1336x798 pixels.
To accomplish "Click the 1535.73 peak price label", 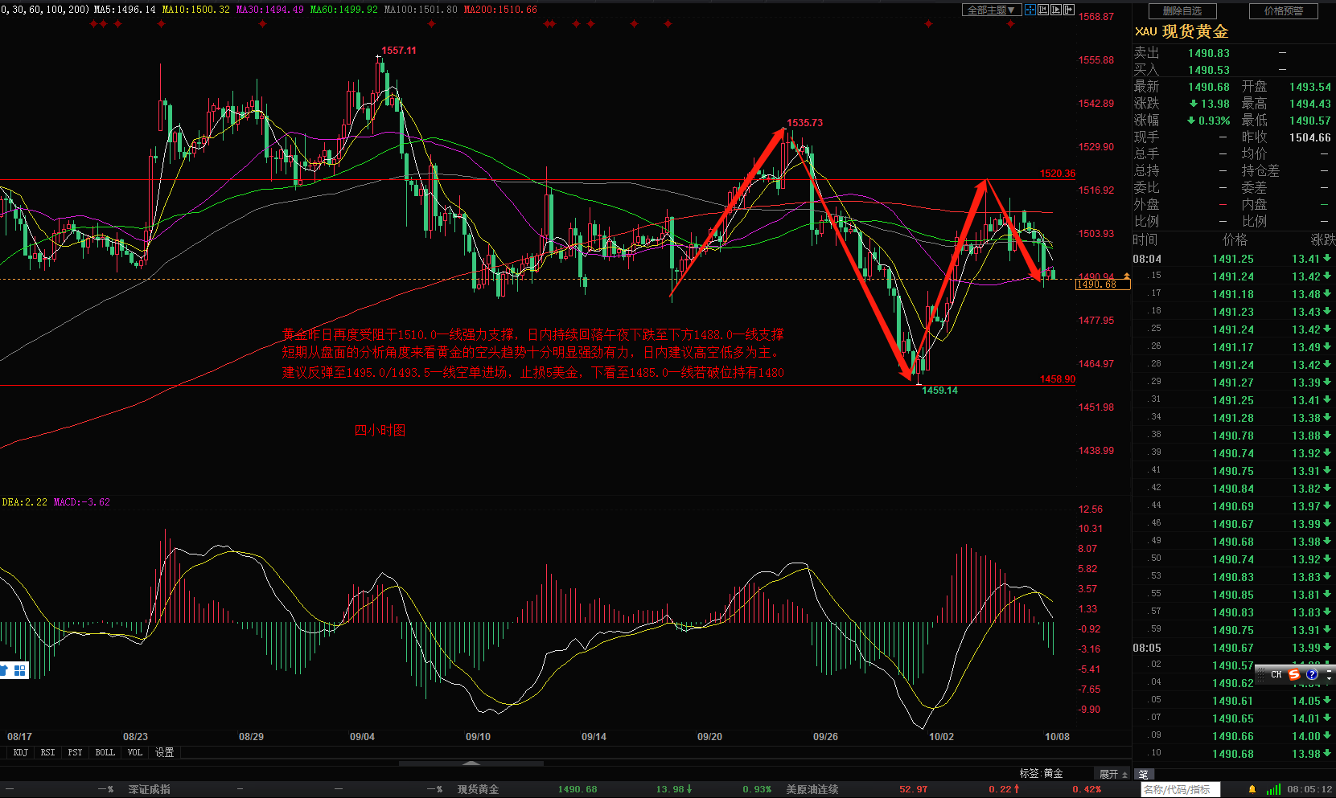I will point(804,123).
